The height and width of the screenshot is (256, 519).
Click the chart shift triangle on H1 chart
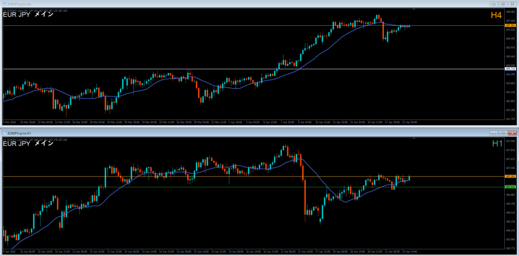(x=414, y=139)
